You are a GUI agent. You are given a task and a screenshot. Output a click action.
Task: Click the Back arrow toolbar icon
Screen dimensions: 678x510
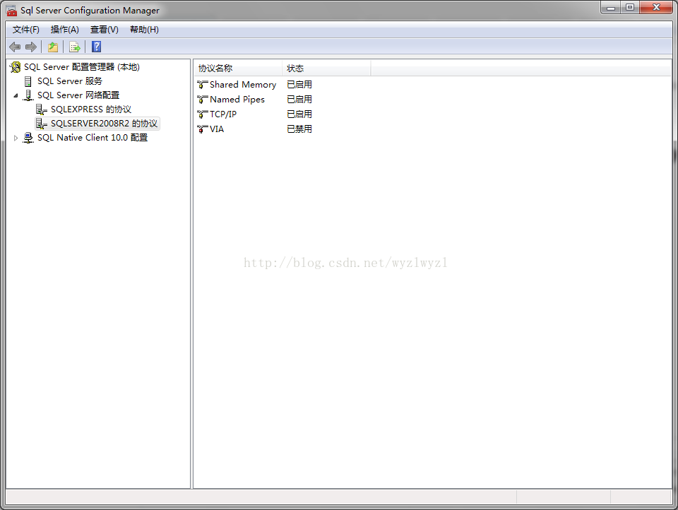coord(15,47)
